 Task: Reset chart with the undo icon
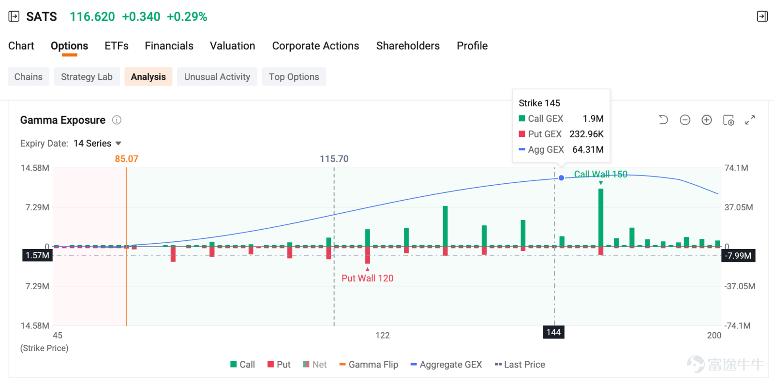click(x=663, y=120)
